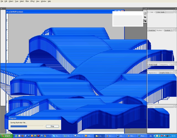Select the Graphic Styles tab

[165, 73]
